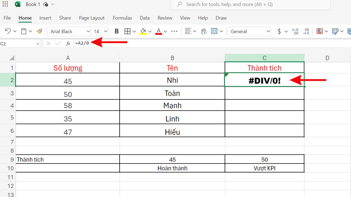
Task: Select cell C2 showing #DIV/0!
Action: click(264, 80)
